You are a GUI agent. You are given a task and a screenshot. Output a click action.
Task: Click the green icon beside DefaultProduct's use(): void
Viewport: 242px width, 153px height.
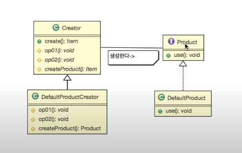(x=160, y=111)
